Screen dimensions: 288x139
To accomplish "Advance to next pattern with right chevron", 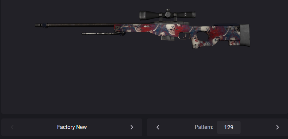I will coord(277,127).
